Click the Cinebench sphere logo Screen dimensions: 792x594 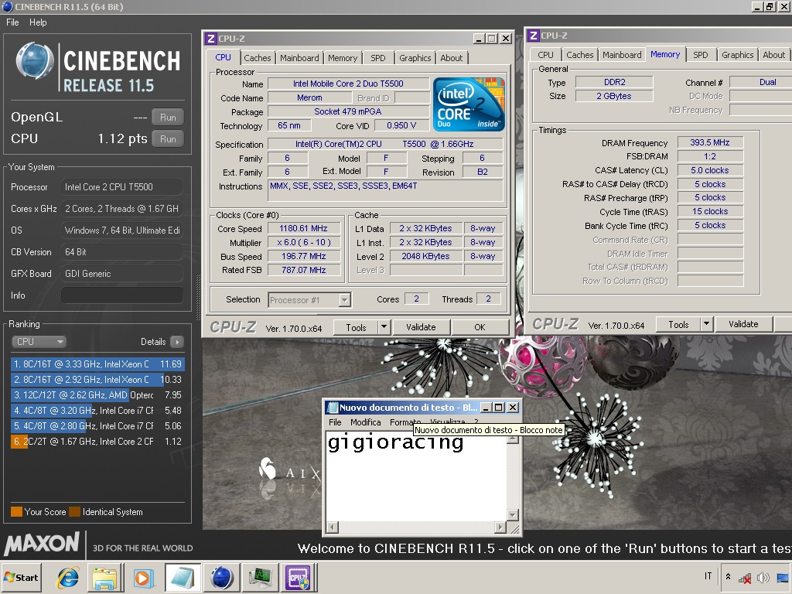(35, 62)
